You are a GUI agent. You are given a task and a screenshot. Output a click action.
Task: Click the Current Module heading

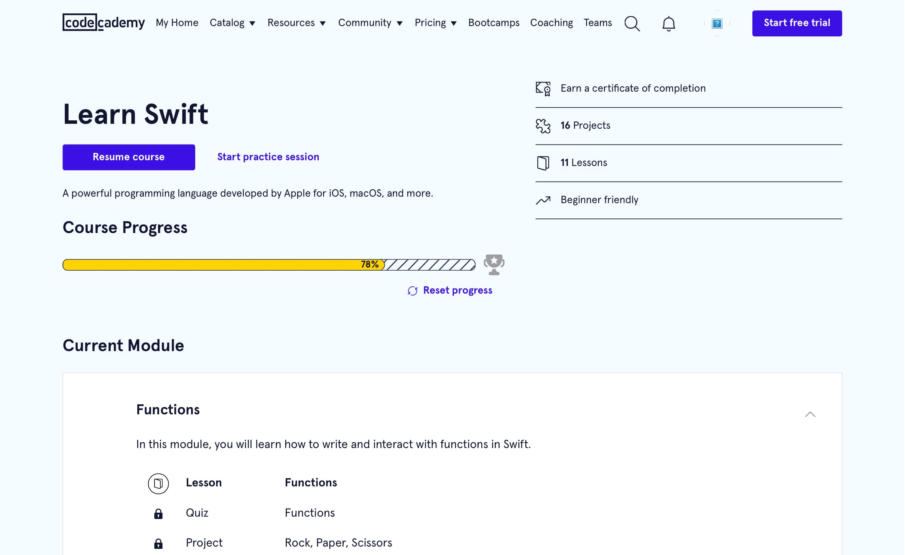pyautogui.click(x=123, y=346)
